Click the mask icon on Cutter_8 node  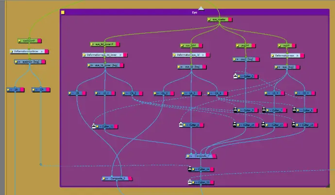click(294, 110)
